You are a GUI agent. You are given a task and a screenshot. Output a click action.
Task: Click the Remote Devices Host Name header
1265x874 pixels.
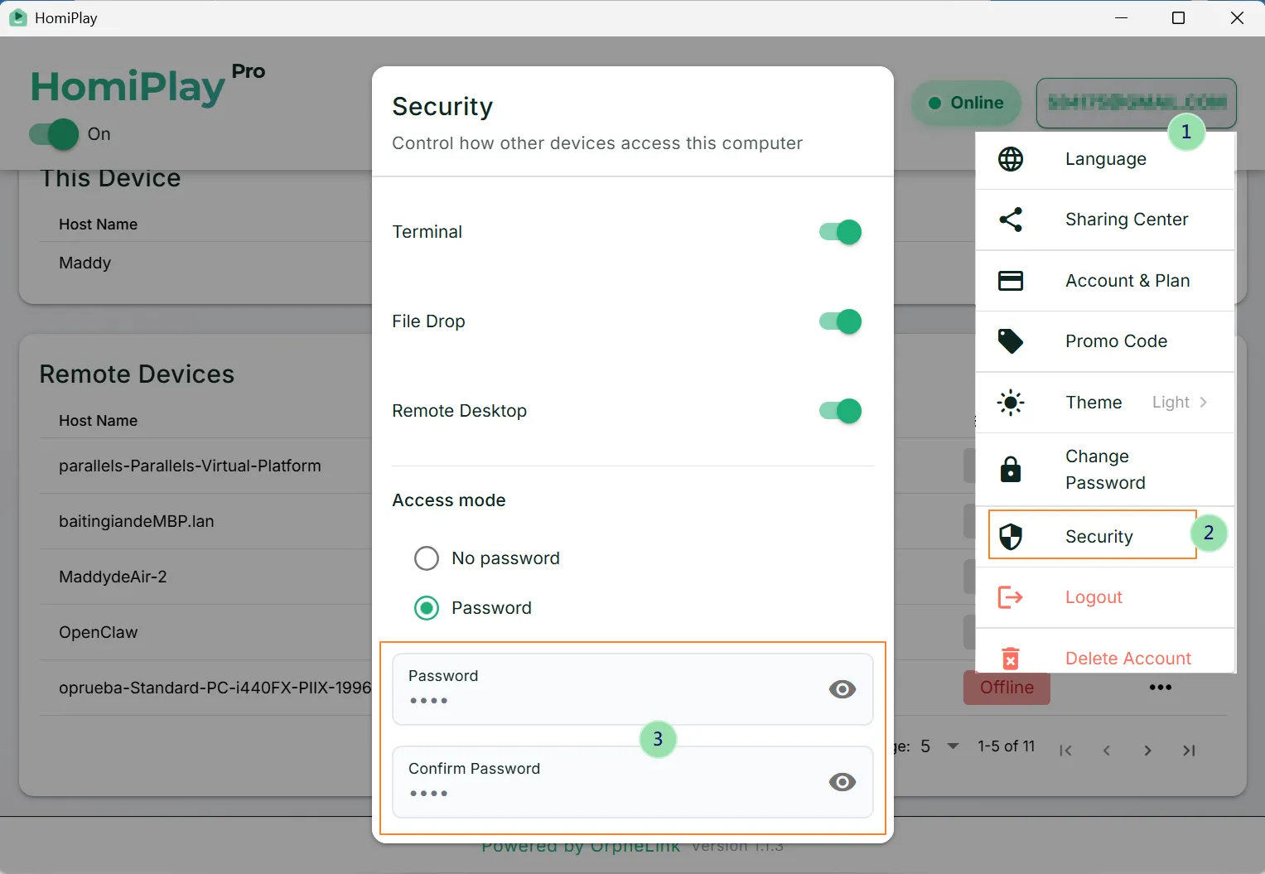[x=98, y=421]
